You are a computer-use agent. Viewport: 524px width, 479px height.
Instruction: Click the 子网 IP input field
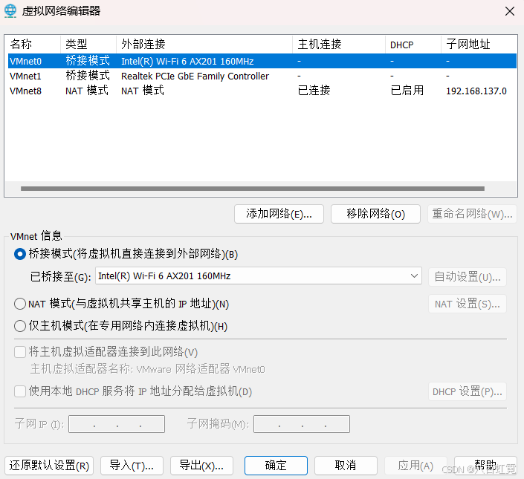[117, 424]
